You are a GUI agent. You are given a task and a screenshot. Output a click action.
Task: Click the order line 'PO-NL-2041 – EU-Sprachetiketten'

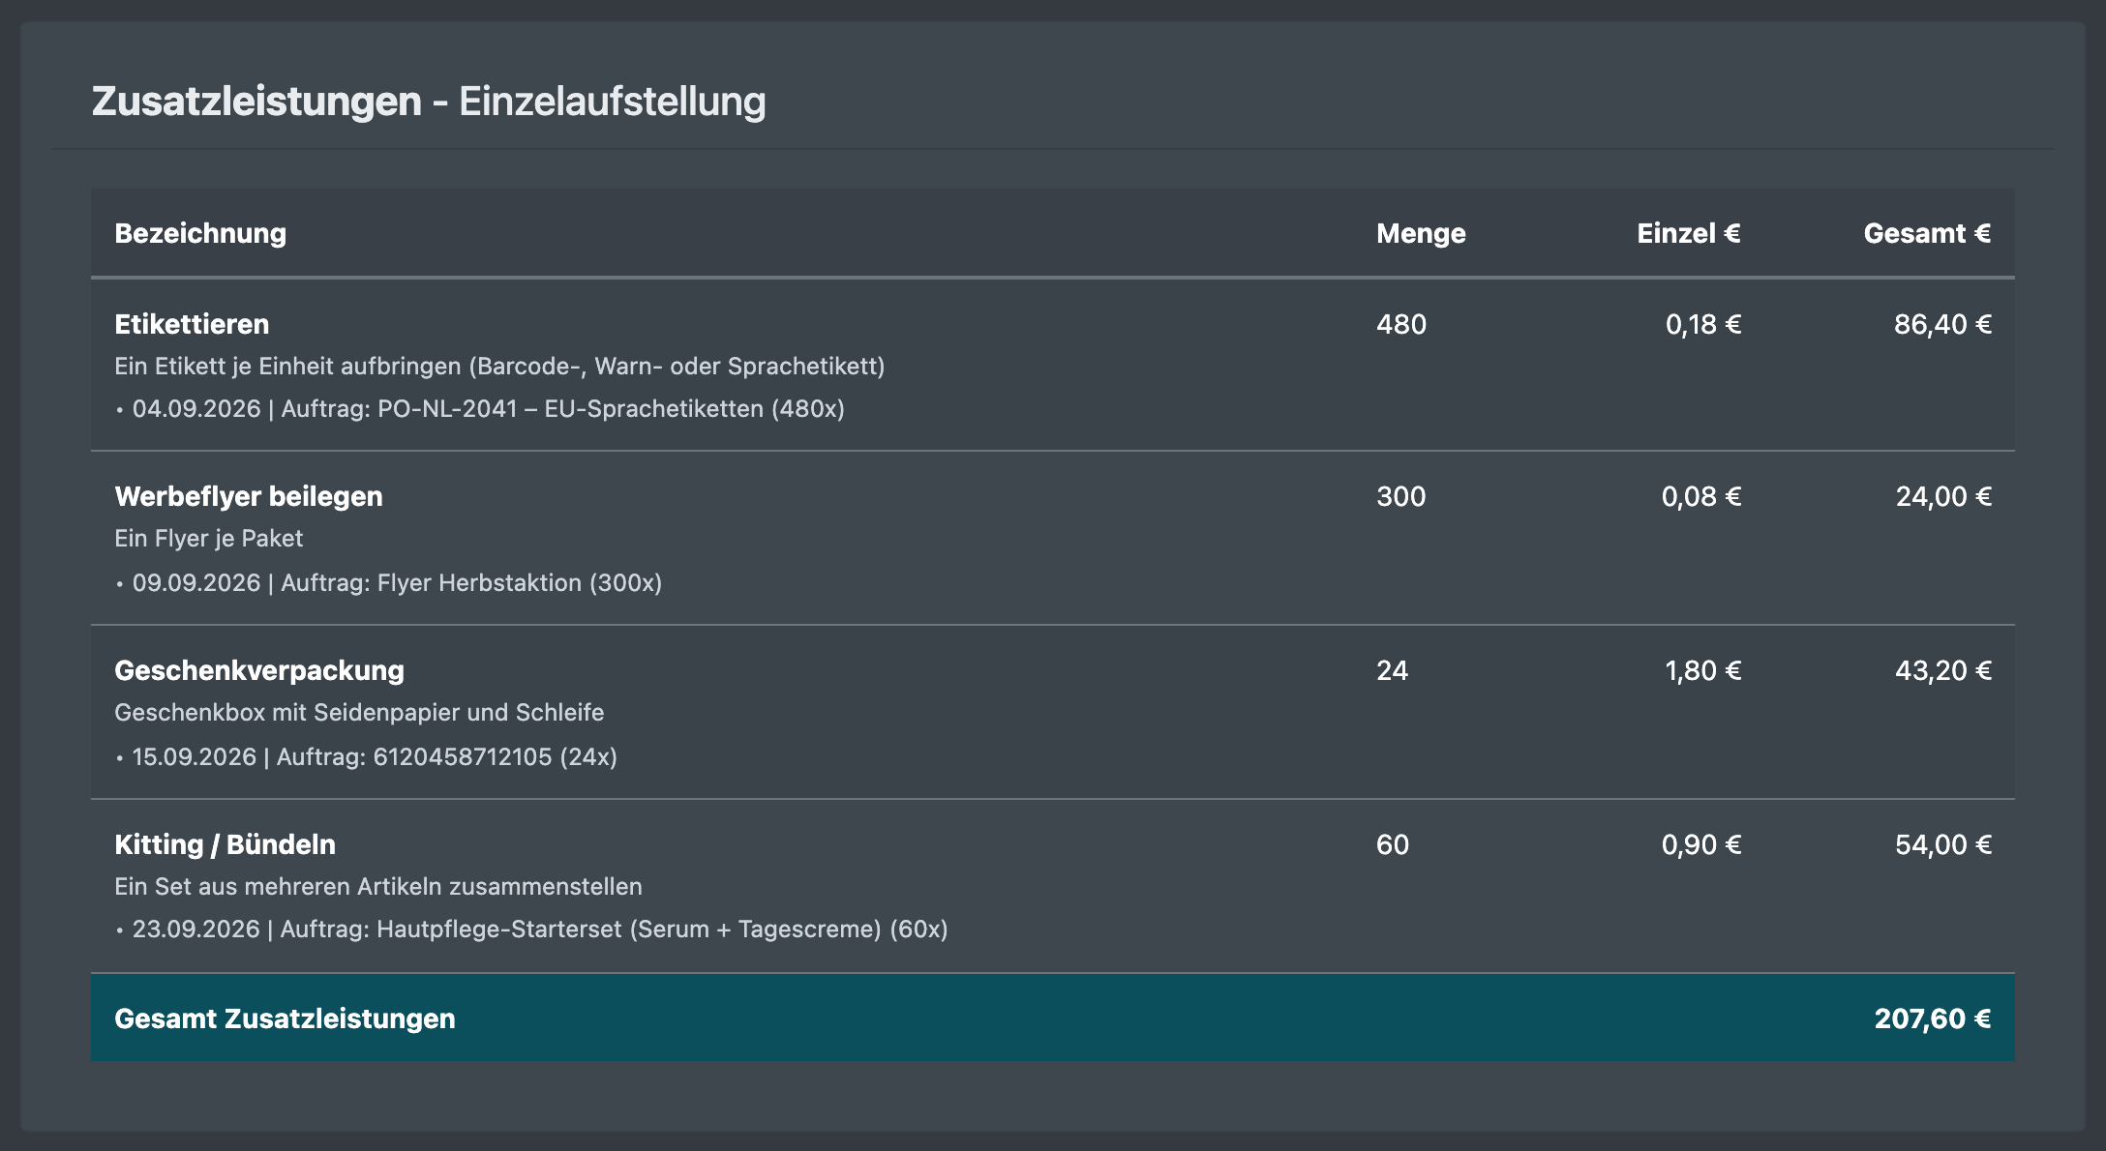point(570,409)
